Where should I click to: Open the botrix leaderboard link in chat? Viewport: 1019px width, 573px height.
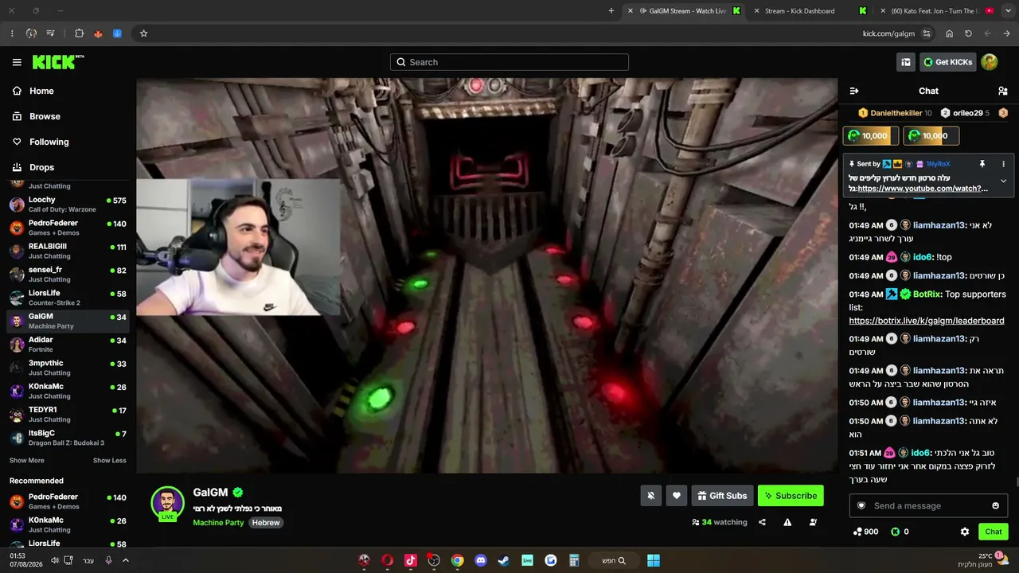tap(927, 321)
